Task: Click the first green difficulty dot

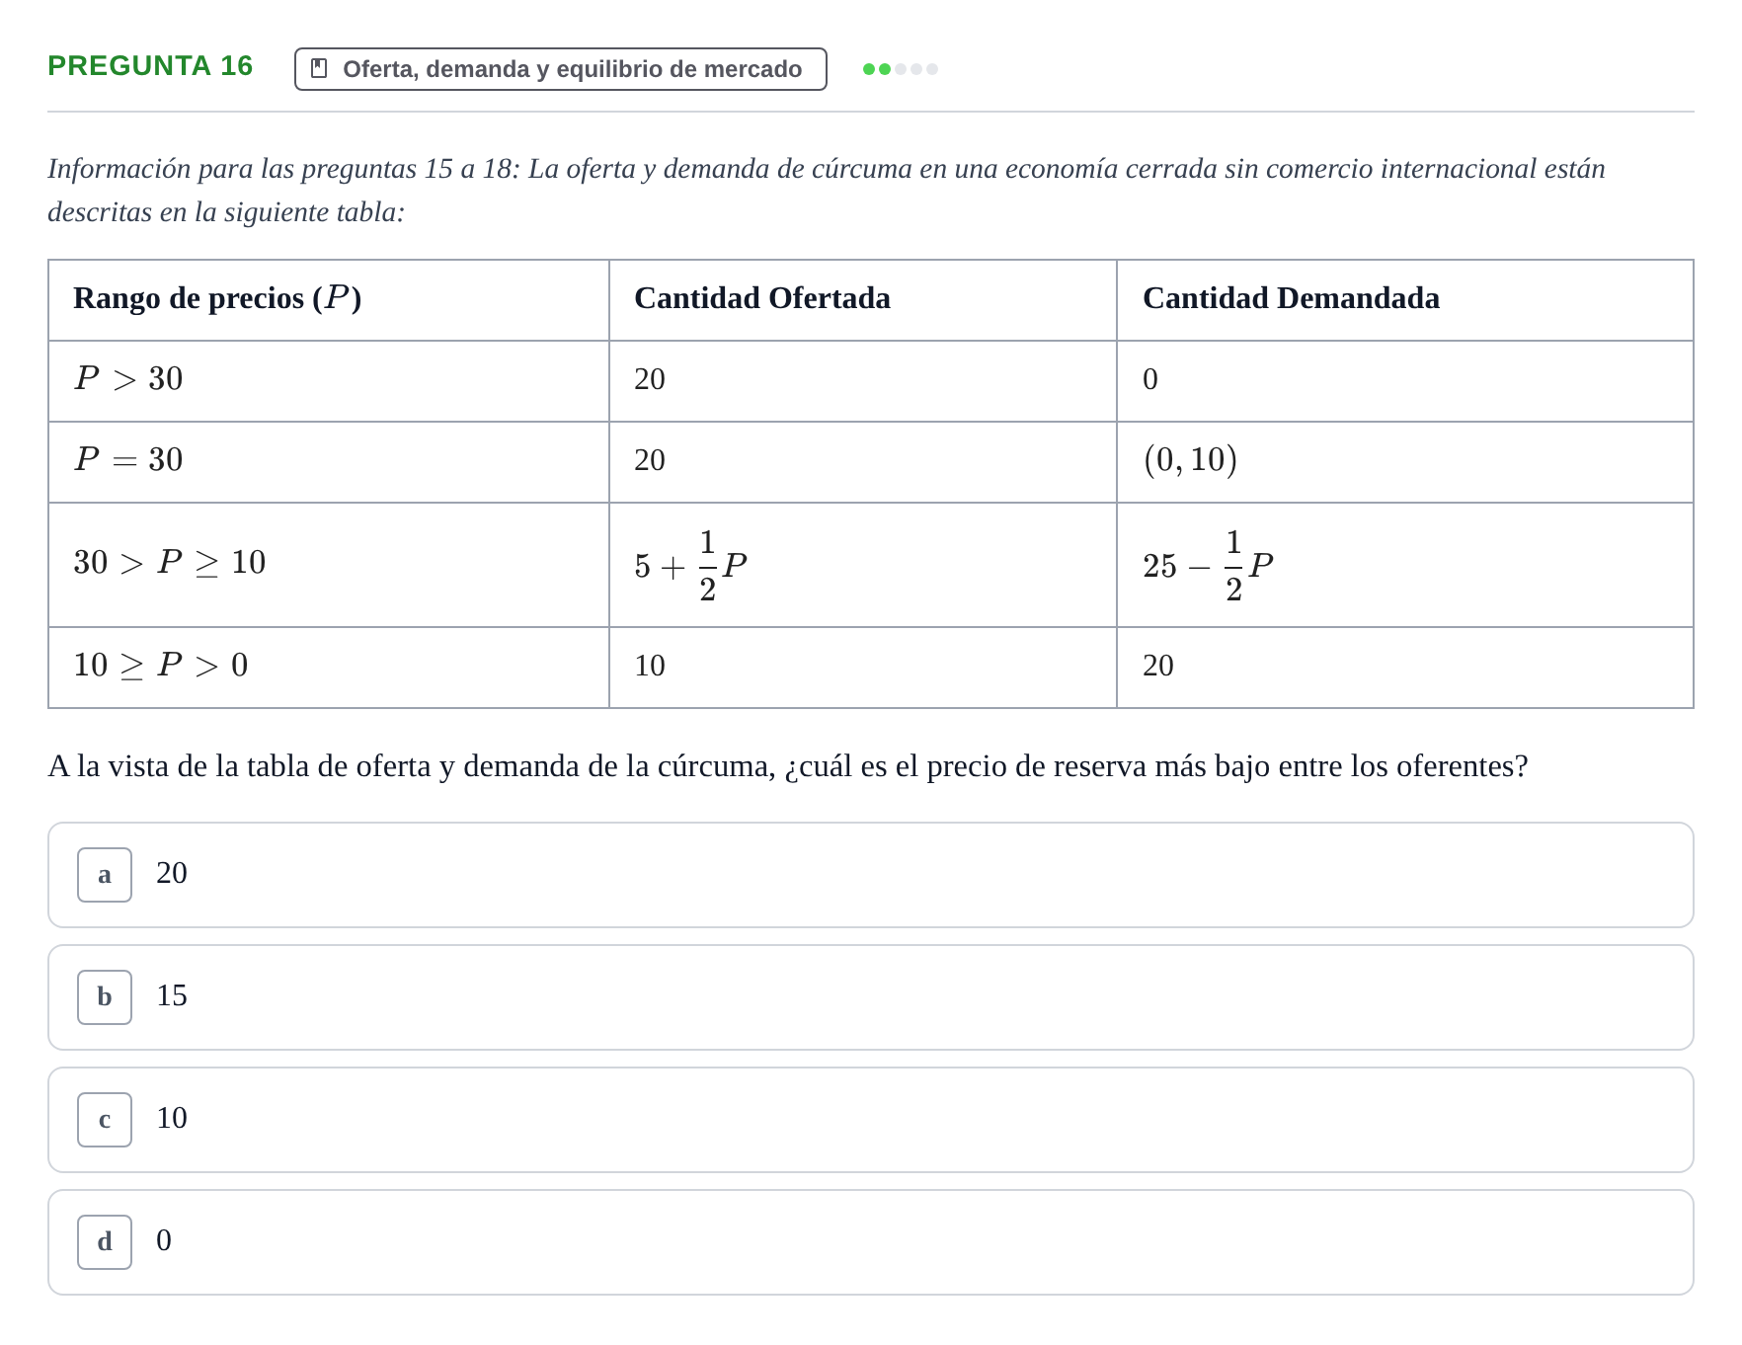Action: [869, 69]
